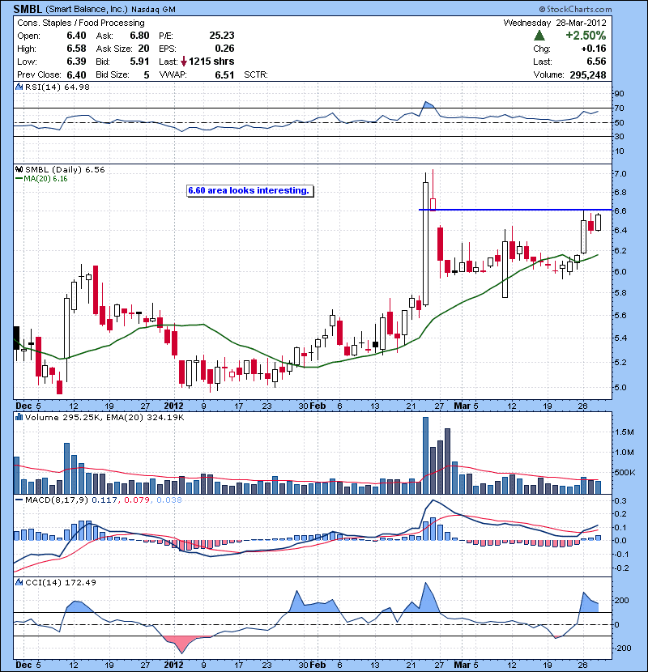Click the volume bars icon beside Volume label
Screen dimensions: 648x672
point(19,417)
